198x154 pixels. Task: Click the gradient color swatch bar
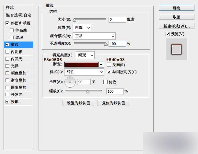(81, 65)
